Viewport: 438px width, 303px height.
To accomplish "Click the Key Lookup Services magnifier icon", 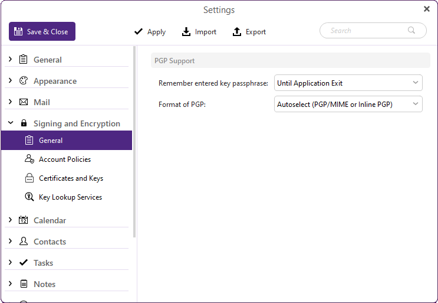I will coord(29,197).
